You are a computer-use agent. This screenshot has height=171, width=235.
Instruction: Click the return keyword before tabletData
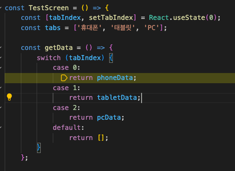coord(81,98)
